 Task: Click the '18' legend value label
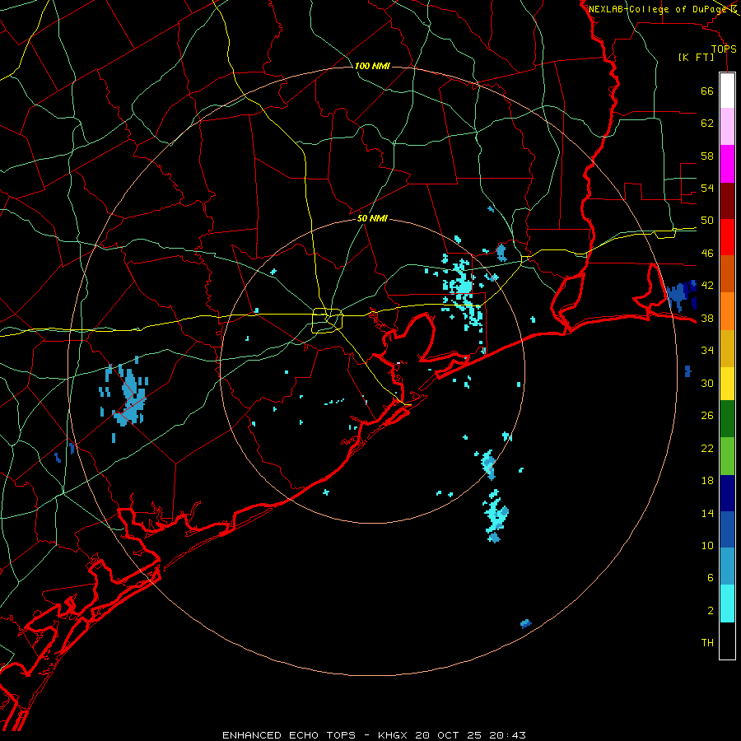tap(707, 481)
